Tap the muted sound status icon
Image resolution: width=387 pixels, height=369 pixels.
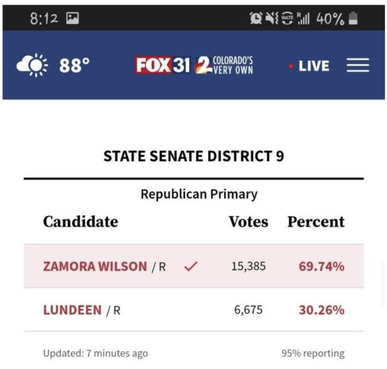point(271,18)
